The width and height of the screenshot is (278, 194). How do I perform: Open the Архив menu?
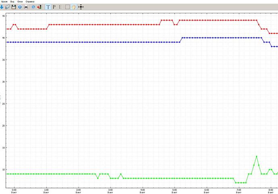4,2
